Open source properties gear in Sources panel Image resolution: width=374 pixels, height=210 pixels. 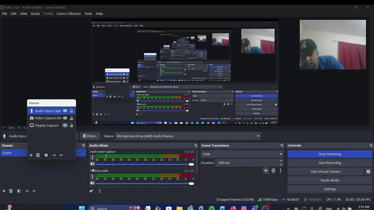click(46, 155)
